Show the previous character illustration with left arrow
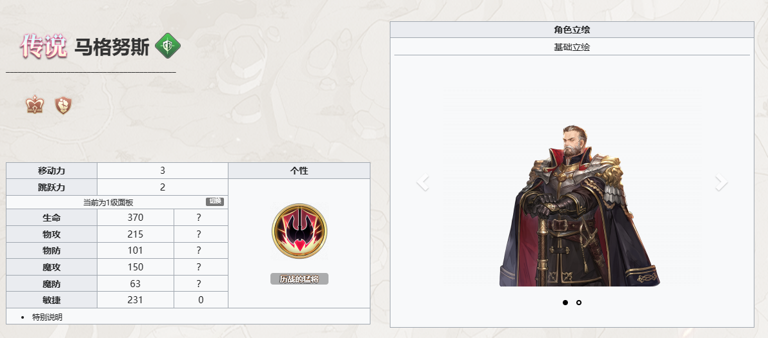The width and height of the screenshot is (768, 338). click(422, 183)
